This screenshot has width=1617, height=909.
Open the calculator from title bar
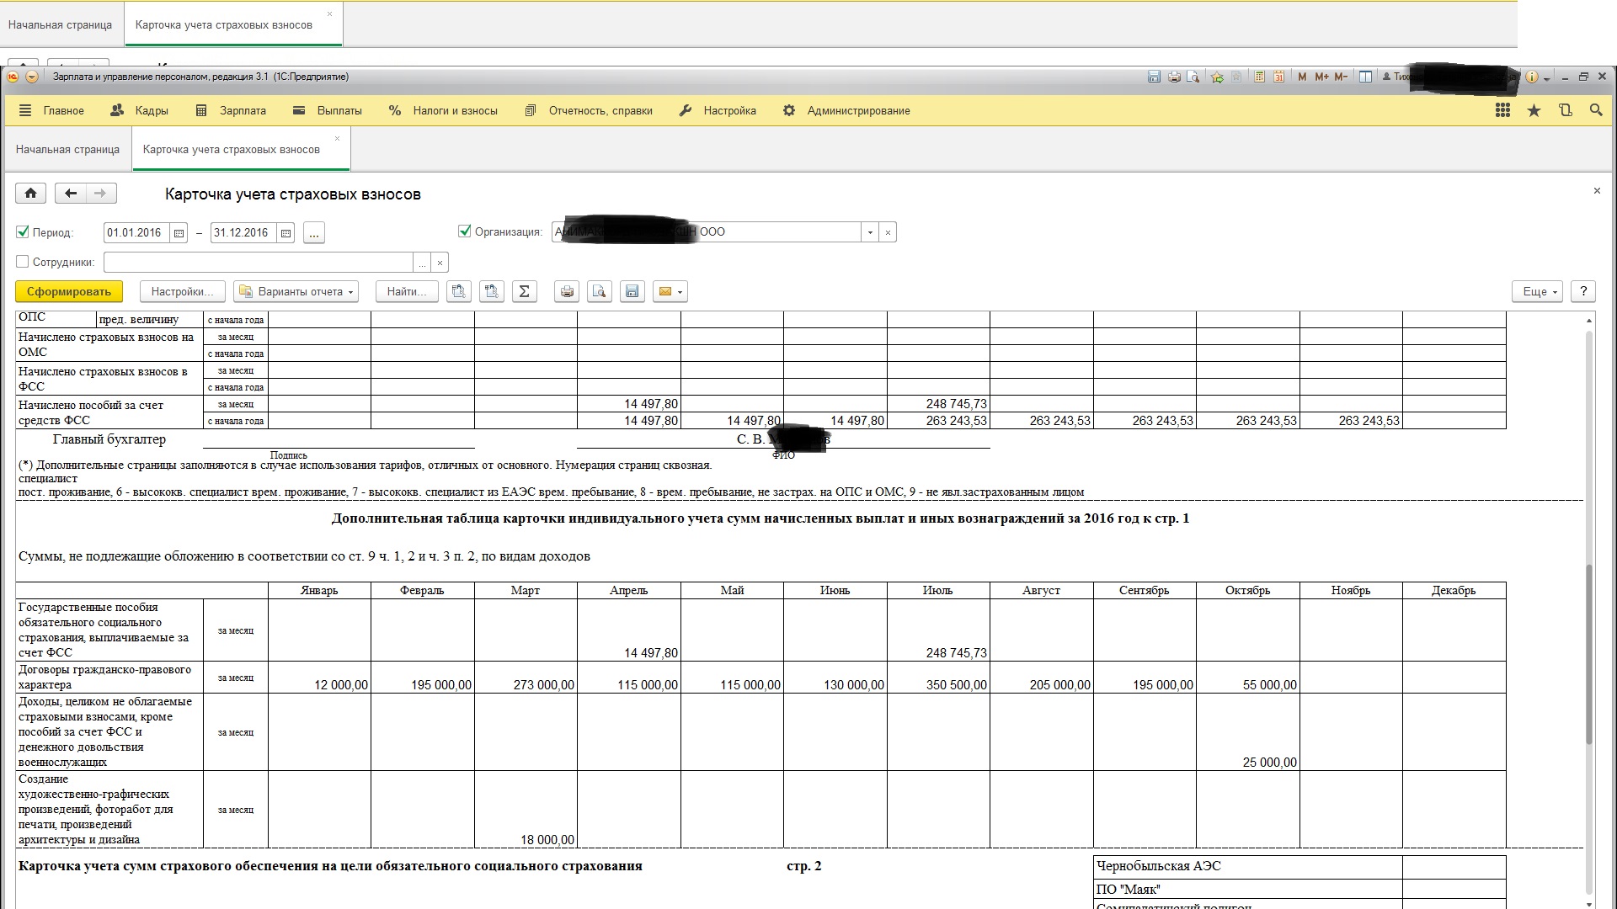coord(1260,77)
